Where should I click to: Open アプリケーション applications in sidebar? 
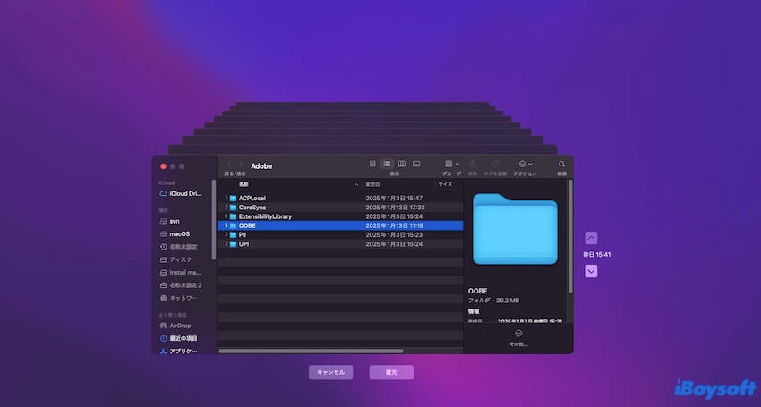point(185,351)
